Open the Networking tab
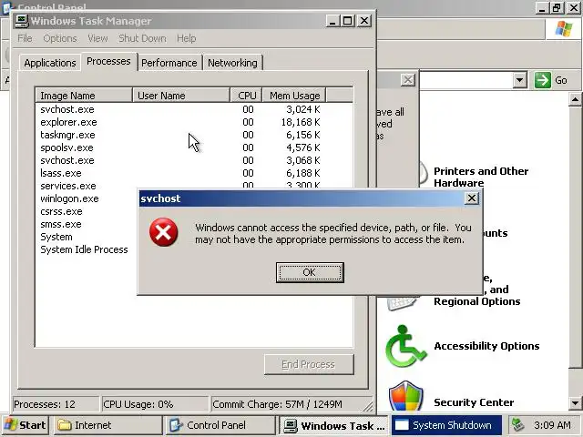 [x=232, y=63]
